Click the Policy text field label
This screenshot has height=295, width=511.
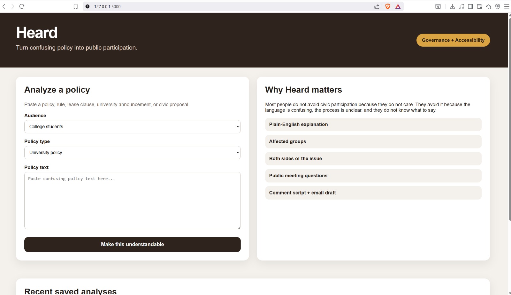(x=36, y=167)
